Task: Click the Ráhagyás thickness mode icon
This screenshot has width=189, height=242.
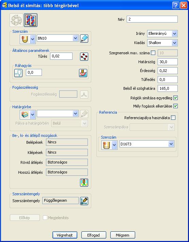Action: (18, 73)
